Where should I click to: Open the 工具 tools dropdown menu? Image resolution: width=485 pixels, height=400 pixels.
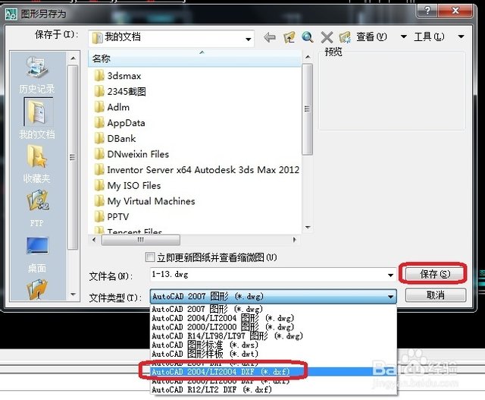[461, 36]
